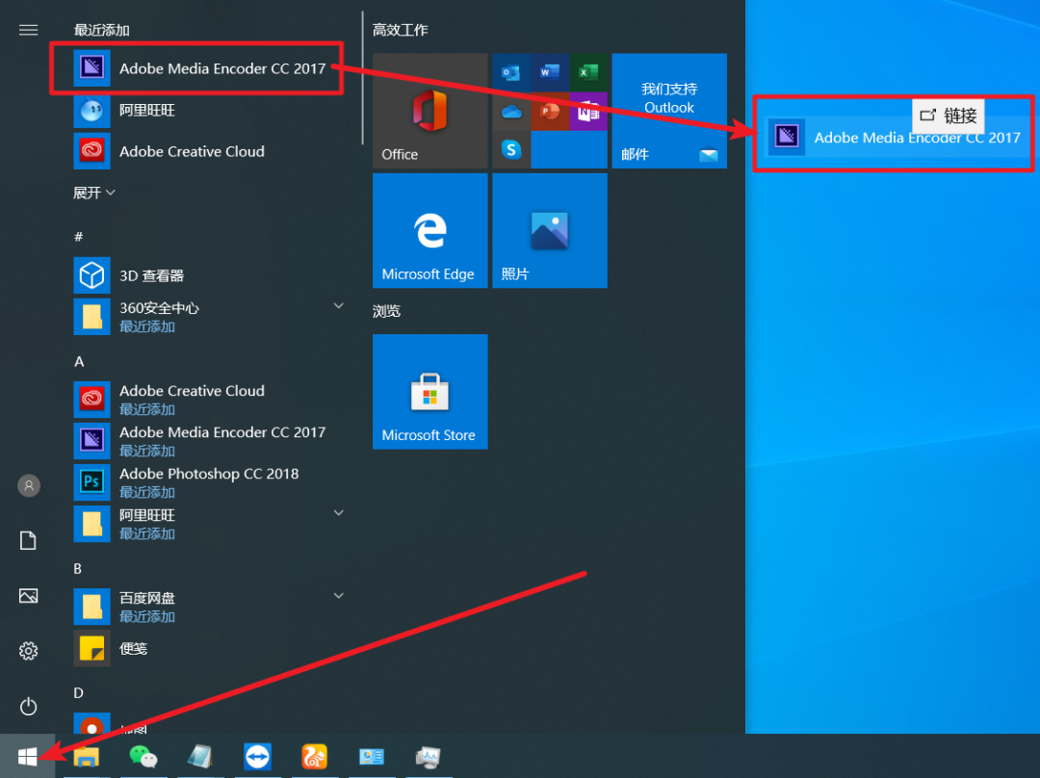The width and height of the screenshot is (1040, 778).
Task: Open the notepad-style app on the taskbar
Action: (200, 756)
